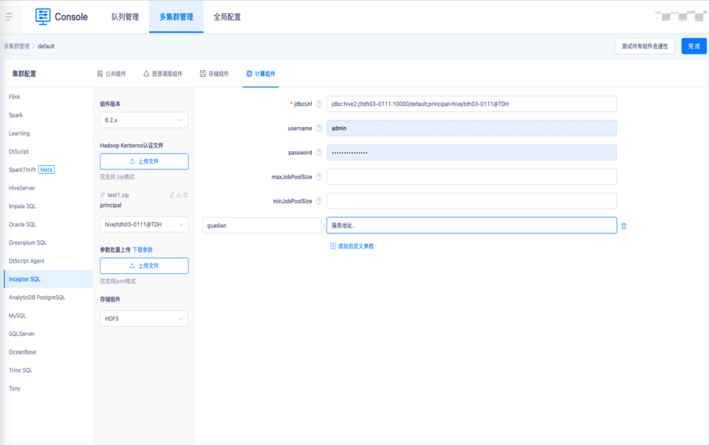Image resolution: width=709 pixels, height=445 pixels.
Task: Open the 存储组件 tab
Action: [215, 74]
